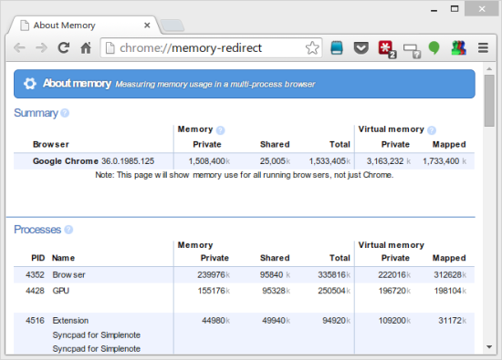
Task: Click the 250504k total value for GPU
Action: 334,291
